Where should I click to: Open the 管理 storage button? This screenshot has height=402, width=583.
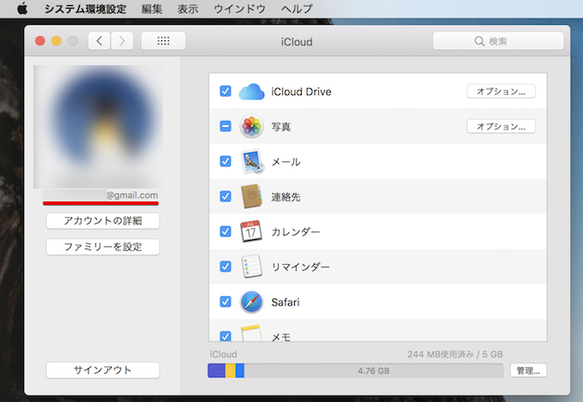(528, 370)
